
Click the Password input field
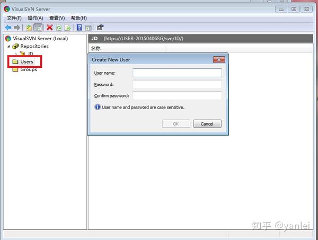(x=177, y=84)
